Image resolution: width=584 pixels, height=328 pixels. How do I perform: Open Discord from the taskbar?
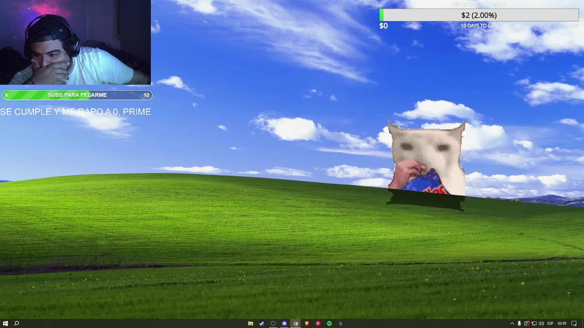point(284,323)
